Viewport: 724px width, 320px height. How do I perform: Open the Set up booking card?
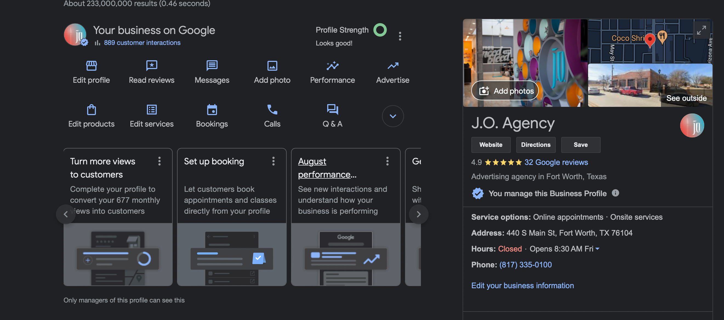232,217
